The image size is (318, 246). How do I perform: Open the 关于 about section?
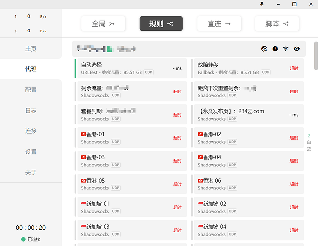pos(31,172)
